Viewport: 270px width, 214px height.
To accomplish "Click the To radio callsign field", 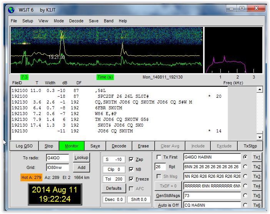I will tap(58, 158).
